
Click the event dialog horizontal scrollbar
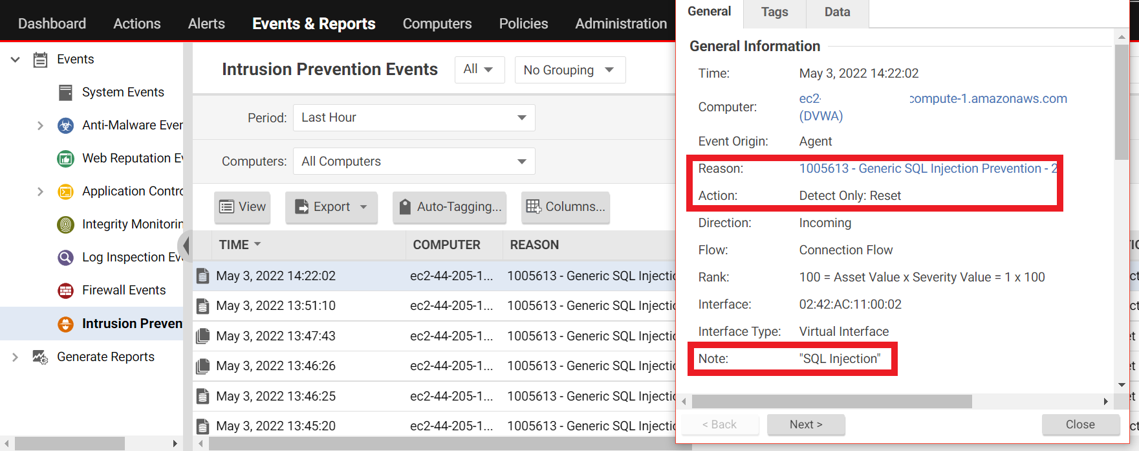tap(832, 402)
